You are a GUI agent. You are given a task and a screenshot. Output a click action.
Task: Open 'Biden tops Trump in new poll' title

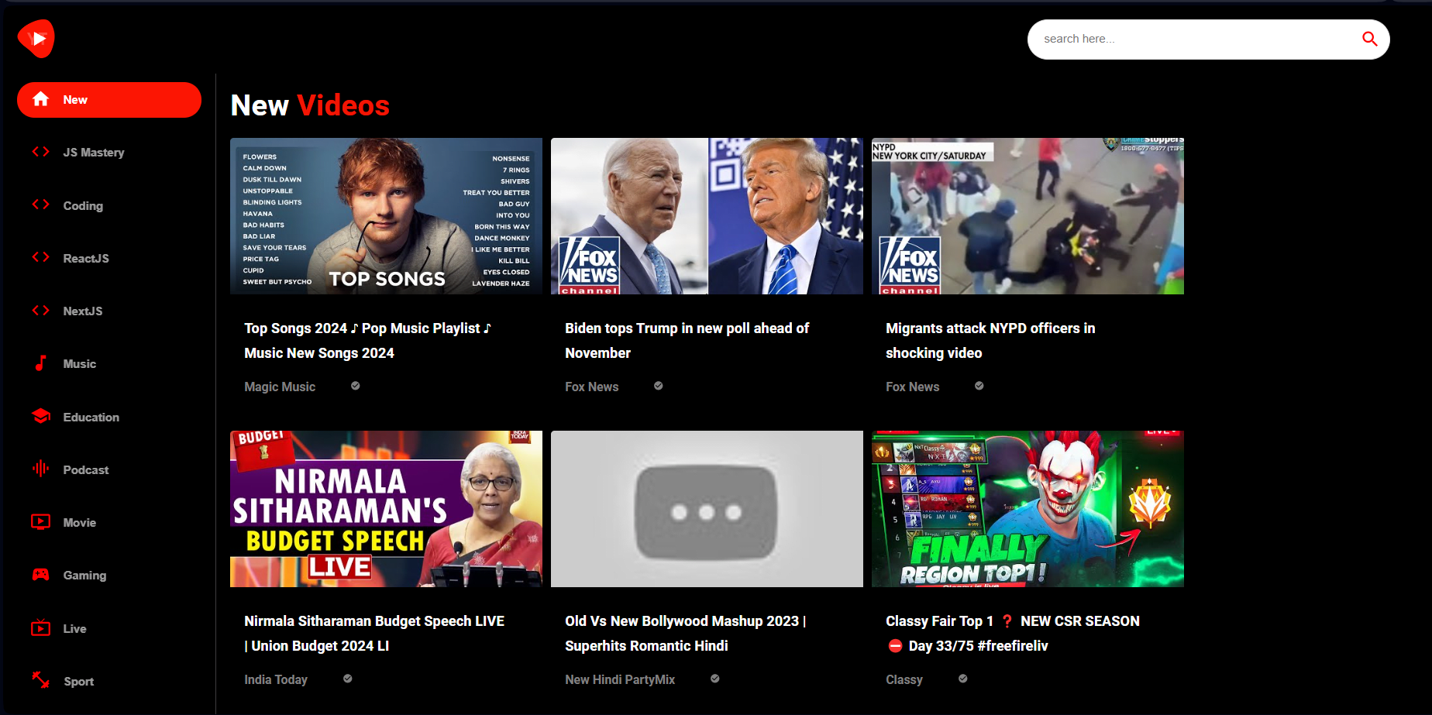click(x=687, y=340)
